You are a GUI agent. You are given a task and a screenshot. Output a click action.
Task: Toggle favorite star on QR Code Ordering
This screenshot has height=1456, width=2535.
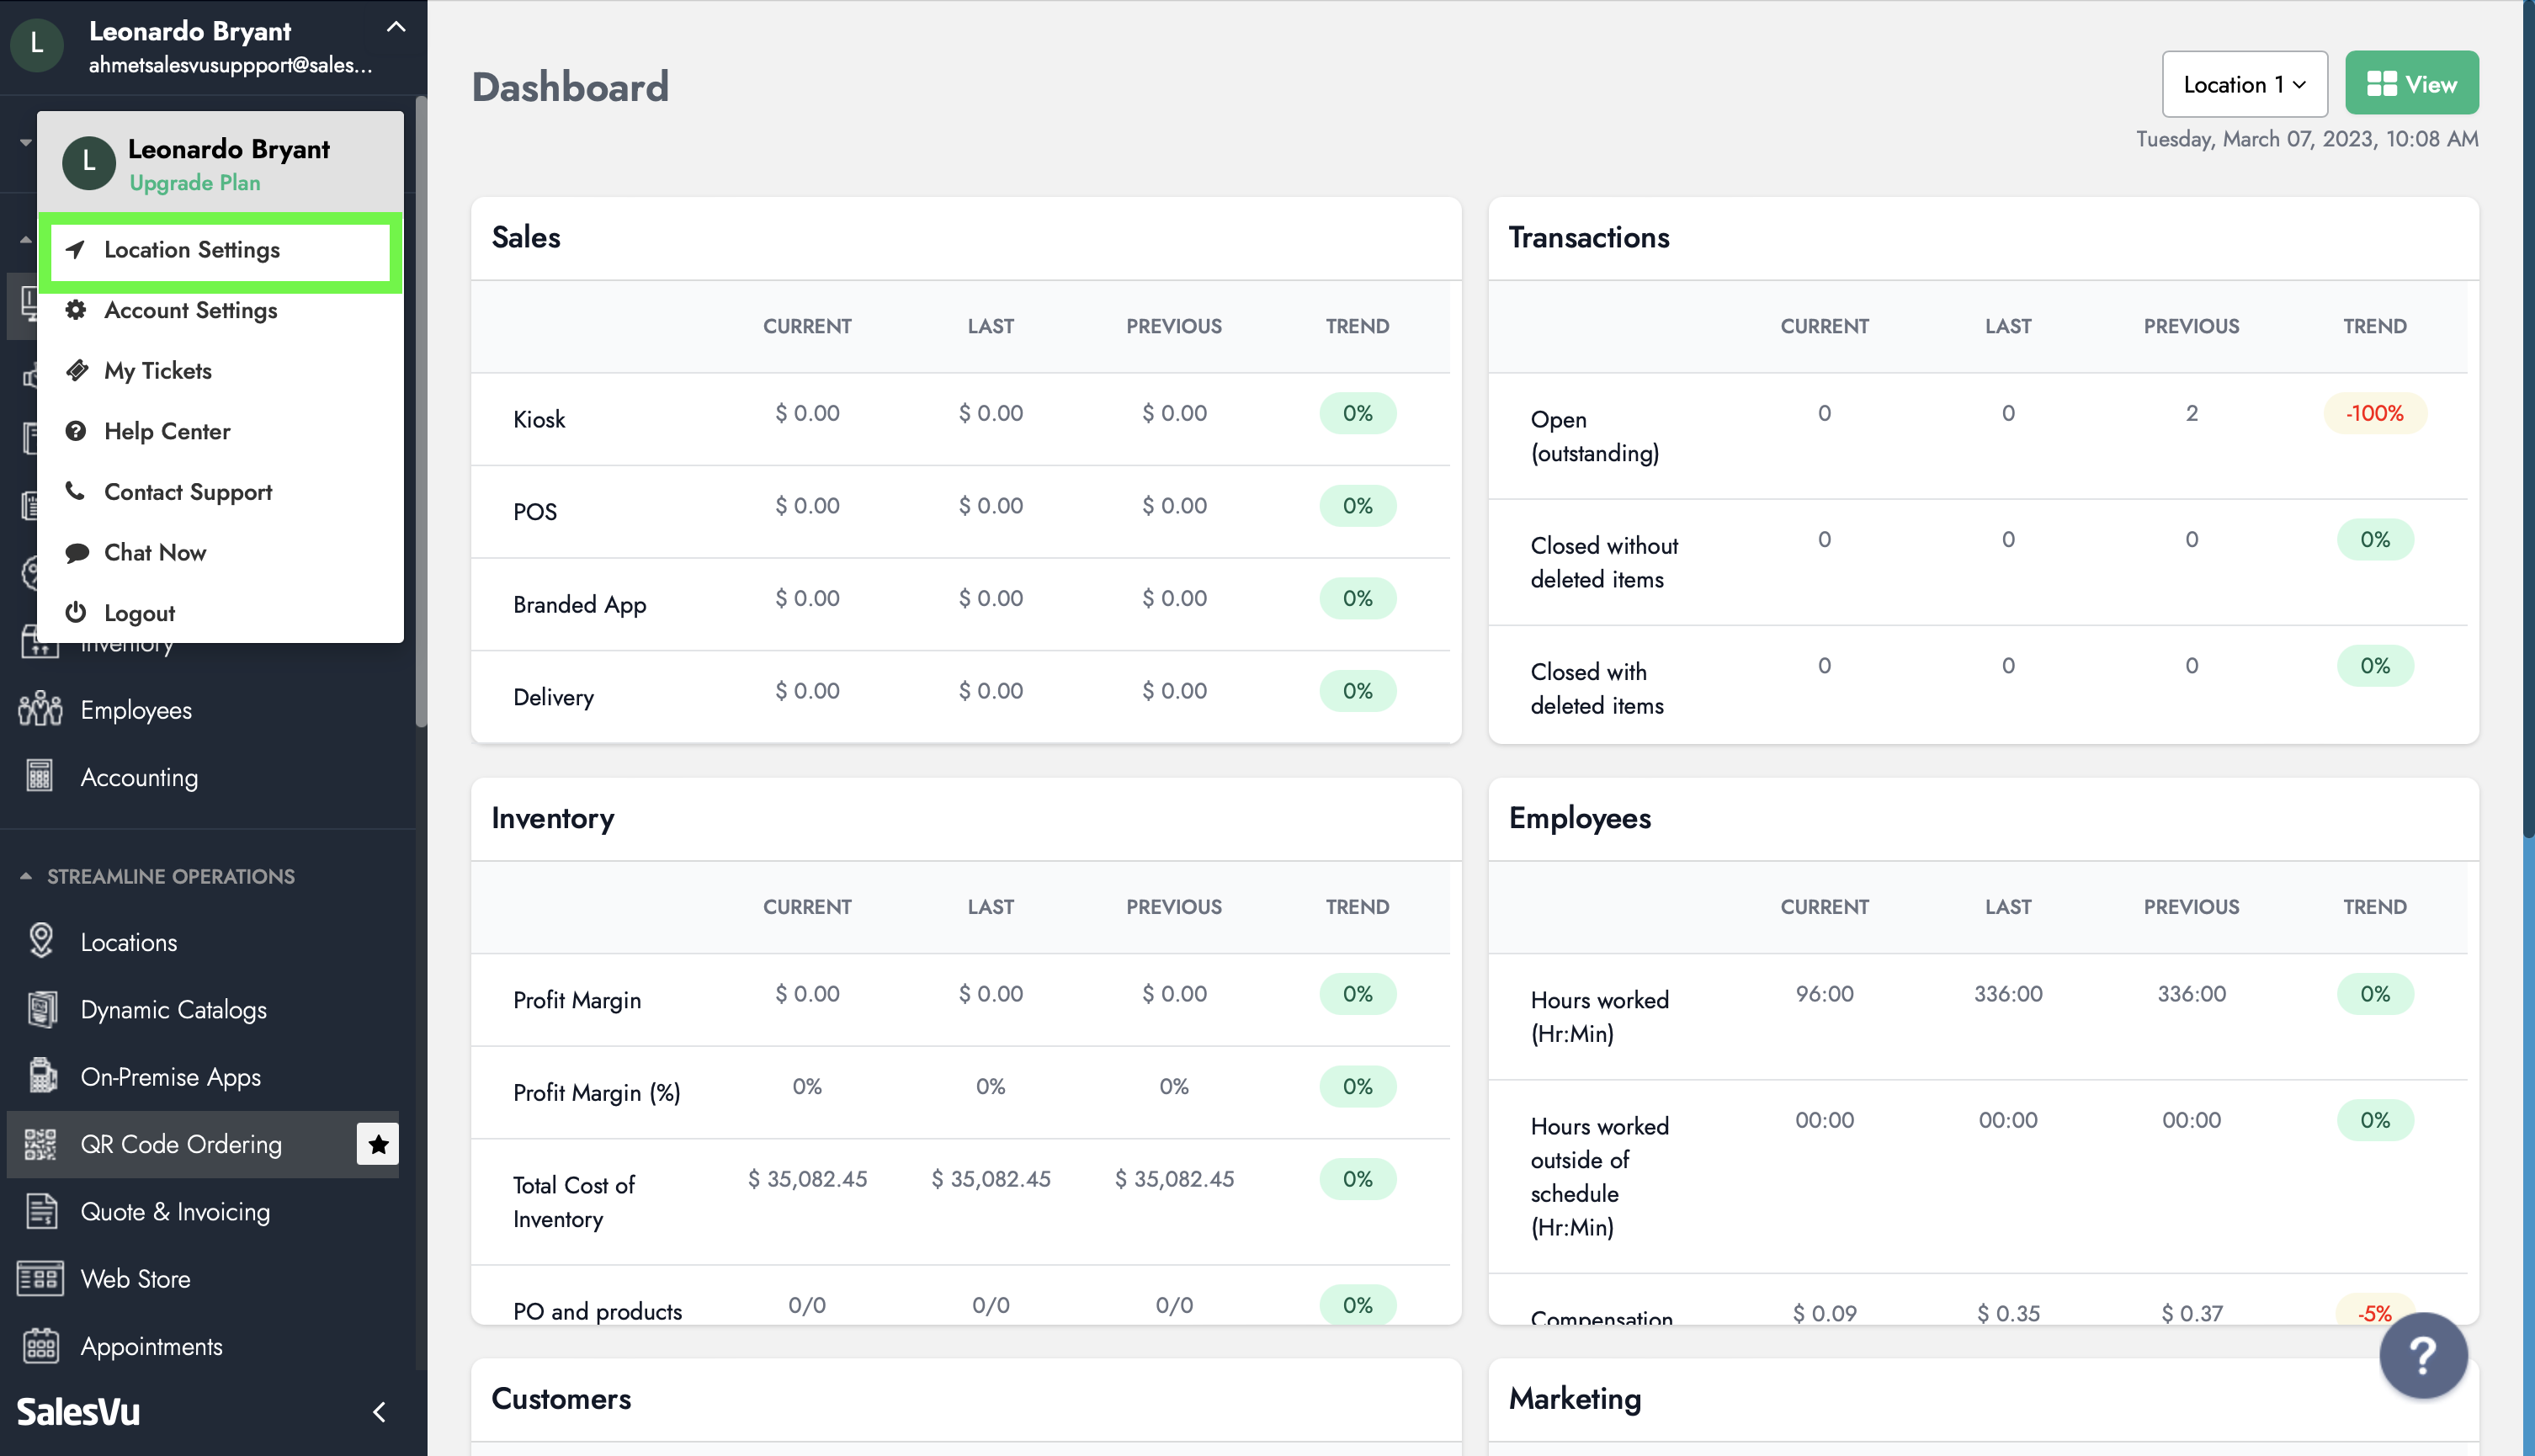pyautogui.click(x=377, y=1143)
